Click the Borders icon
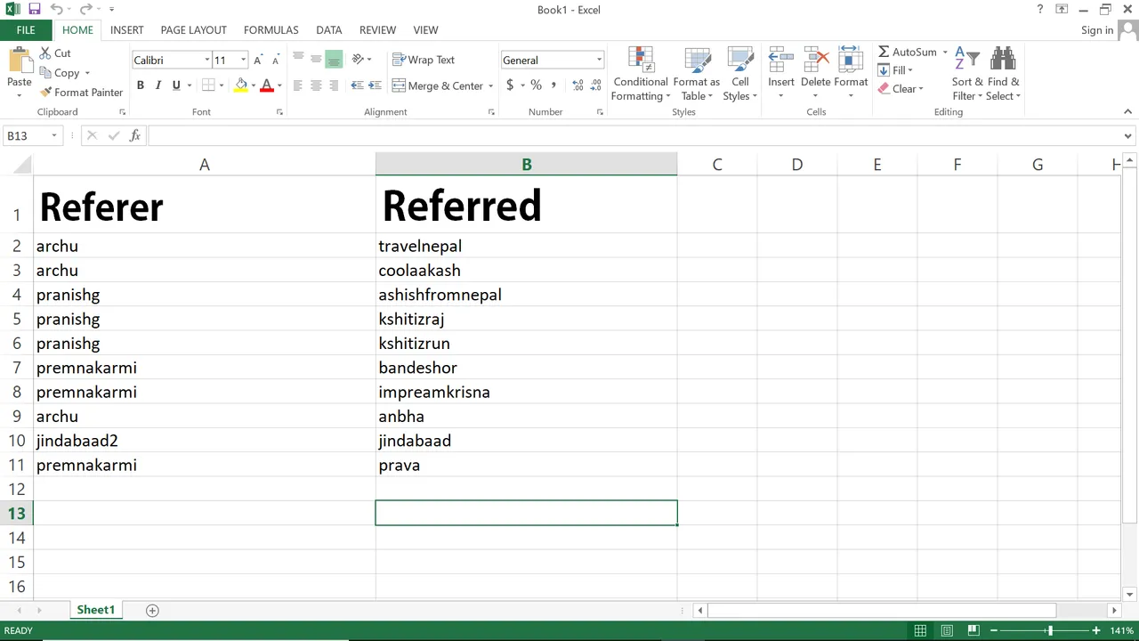This screenshot has width=1139, height=641. pos(208,85)
